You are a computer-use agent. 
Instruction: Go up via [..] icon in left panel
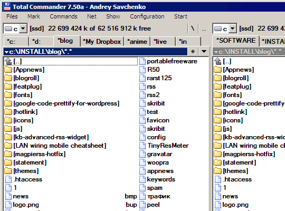click(x=8, y=61)
